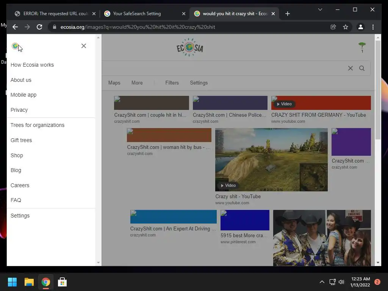This screenshot has width=388, height=291.
Task: Open the Chrome three-dot menu
Action: pyautogui.click(x=373, y=27)
